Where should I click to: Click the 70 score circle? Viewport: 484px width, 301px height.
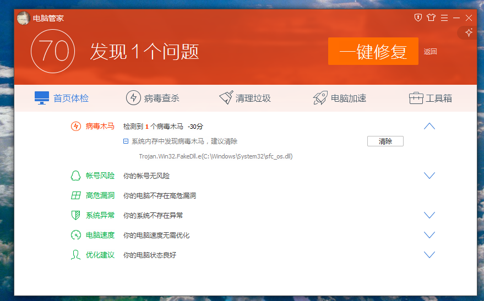[x=53, y=51]
